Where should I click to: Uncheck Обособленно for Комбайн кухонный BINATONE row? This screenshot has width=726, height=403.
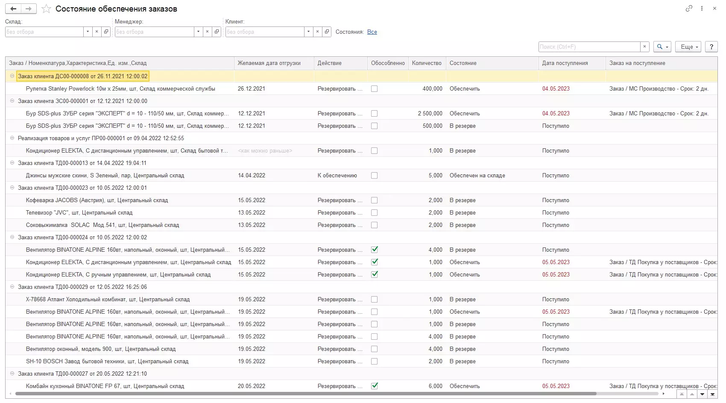(x=375, y=386)
